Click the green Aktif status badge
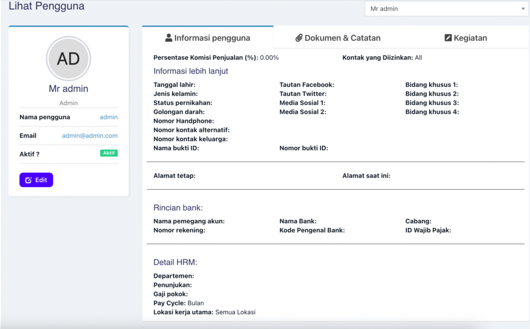Image resolution: width=530 pixels, height=329 pixels. pos(109,153)
